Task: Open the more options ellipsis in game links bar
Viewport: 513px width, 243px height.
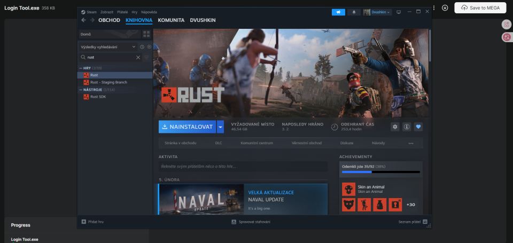Action: (x=411, y=143)
